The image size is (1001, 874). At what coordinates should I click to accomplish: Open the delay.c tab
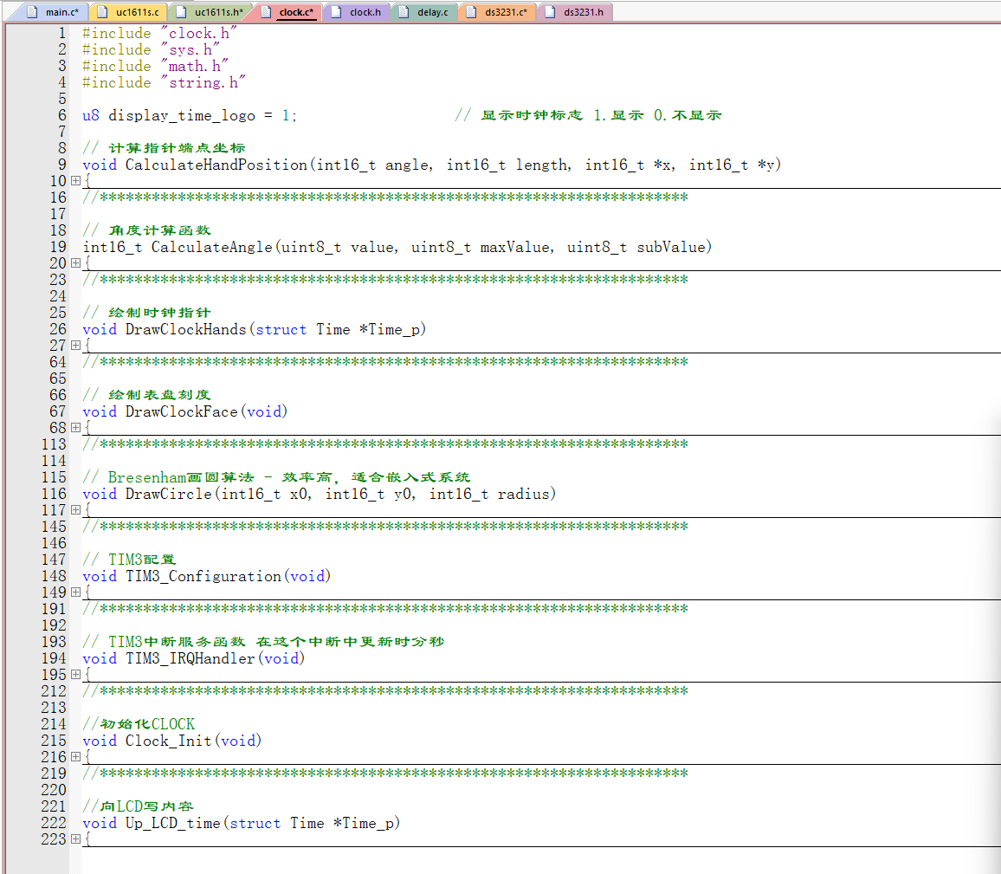tap(424, 12)
